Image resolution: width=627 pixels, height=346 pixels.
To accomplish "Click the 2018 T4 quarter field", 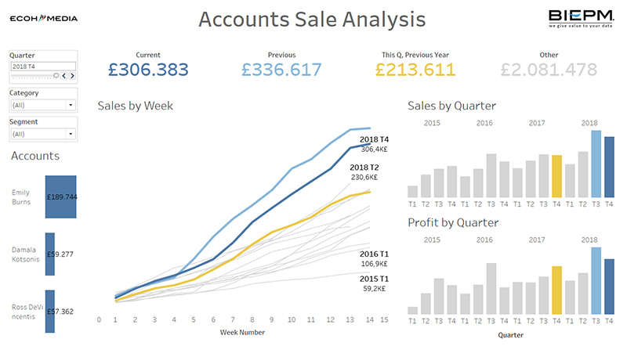I will coord(43,67).
